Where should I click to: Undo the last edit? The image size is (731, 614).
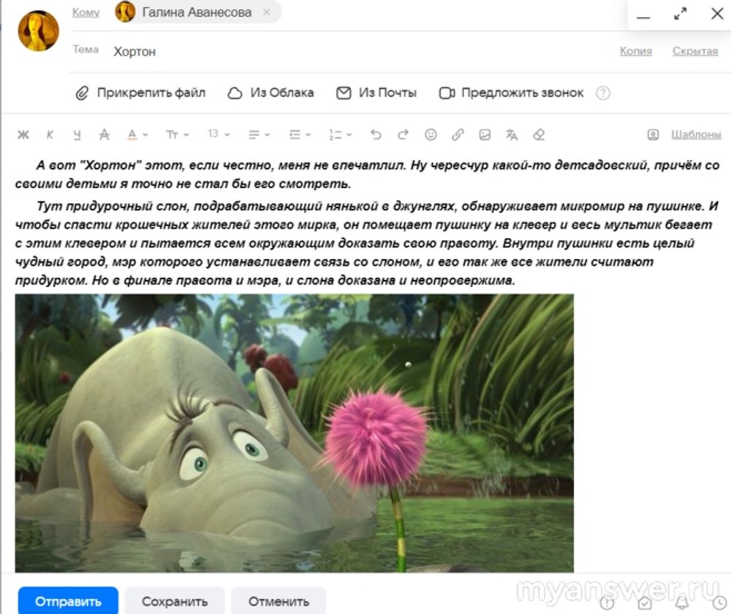(376, 135)
